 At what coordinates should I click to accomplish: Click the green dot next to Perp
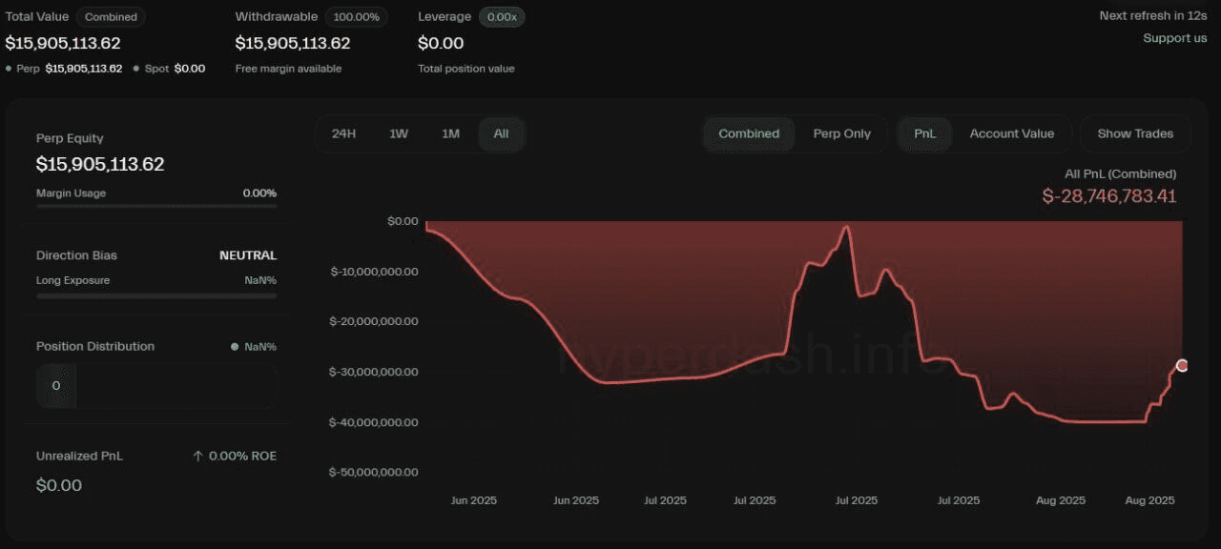pos(9,69)
